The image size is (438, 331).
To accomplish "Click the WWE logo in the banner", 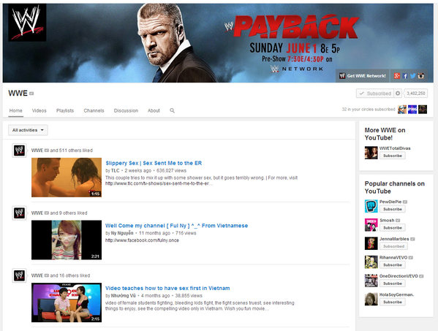I will pyautogui.click(x=27, y=23).
